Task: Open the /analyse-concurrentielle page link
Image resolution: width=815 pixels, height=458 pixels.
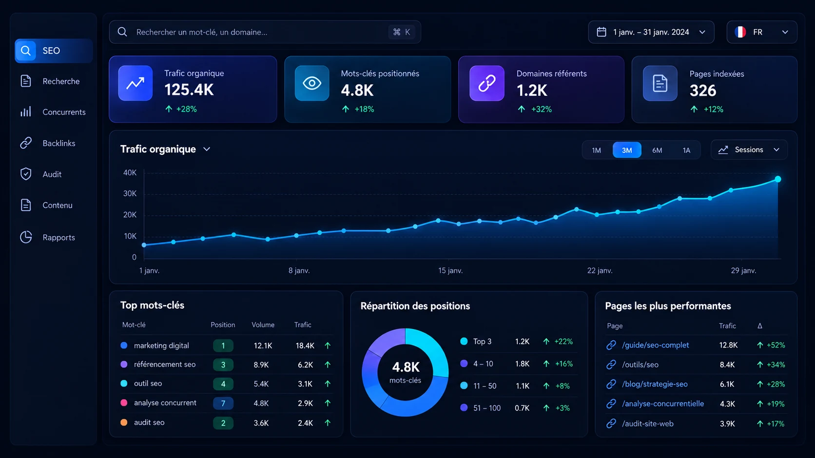Action: [x=663, y=403]
